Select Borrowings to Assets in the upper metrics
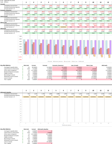Screen dimensions: 112x144 tap(10, 75)
